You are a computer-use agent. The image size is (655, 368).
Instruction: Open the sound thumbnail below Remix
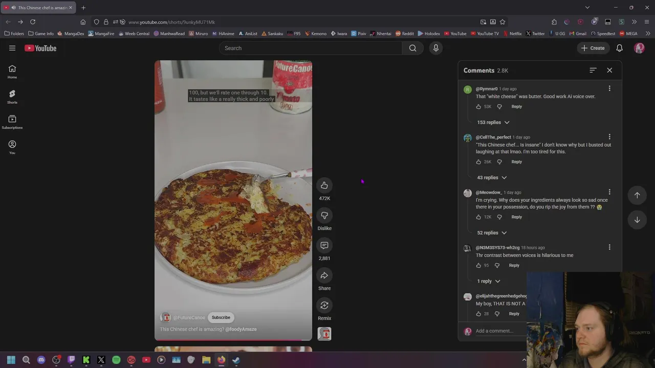(324, 334)
